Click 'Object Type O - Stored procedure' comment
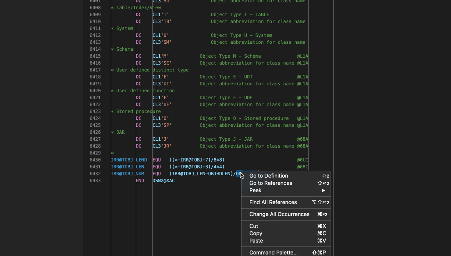This screenshot has width=451, height=256. pos(244,118)
